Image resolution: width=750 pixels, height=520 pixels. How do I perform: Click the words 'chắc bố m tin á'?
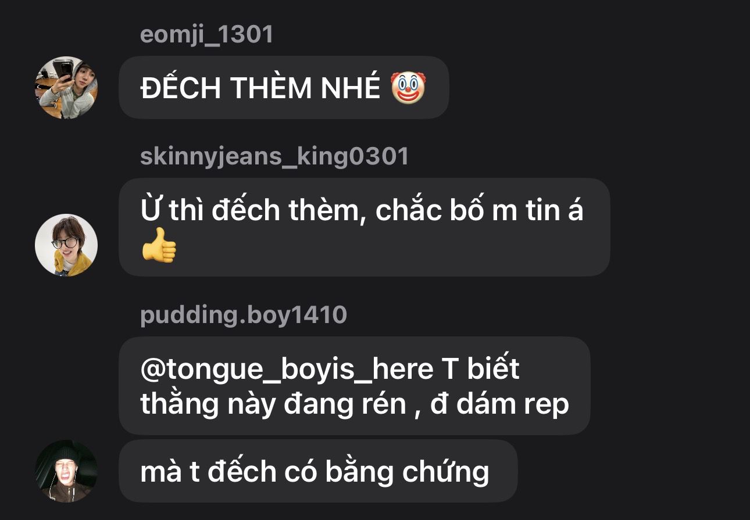click(x=480, y=211)
